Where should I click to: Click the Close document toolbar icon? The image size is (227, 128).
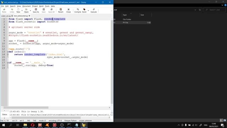68,11
